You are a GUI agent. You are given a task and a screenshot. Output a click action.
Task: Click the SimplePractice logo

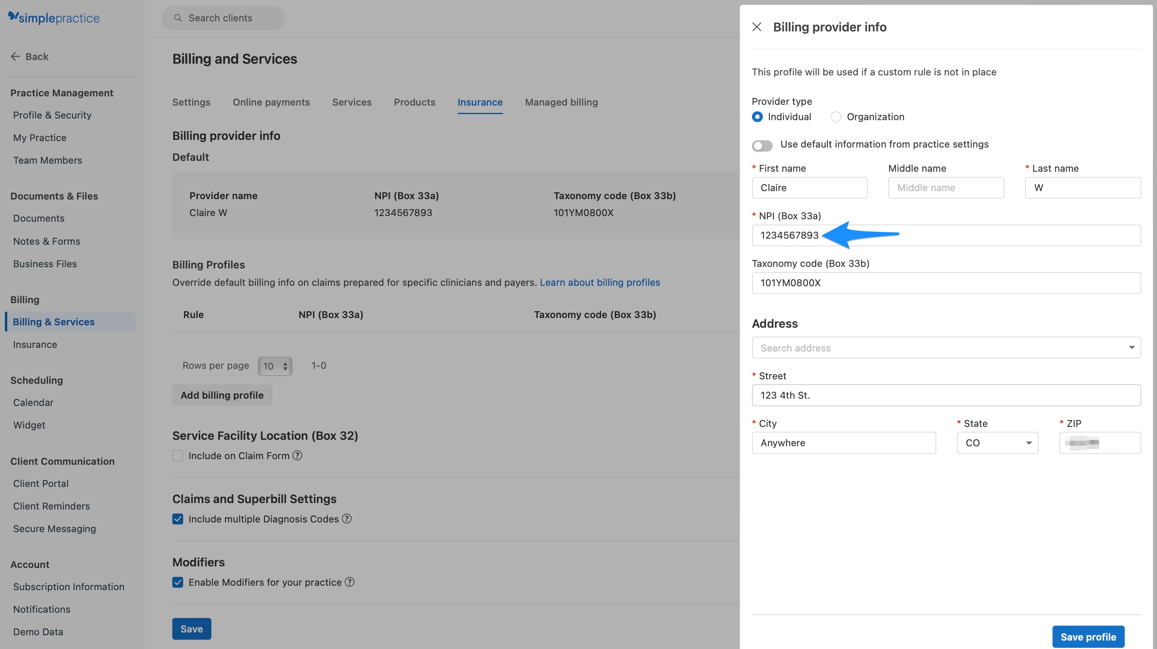[x=54, y=18]
